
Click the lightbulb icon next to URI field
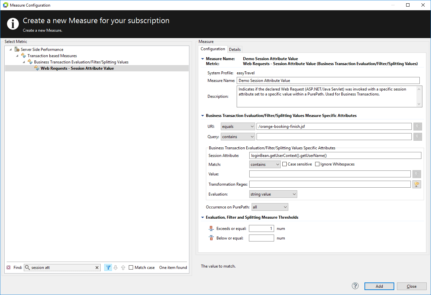point(417,127)
